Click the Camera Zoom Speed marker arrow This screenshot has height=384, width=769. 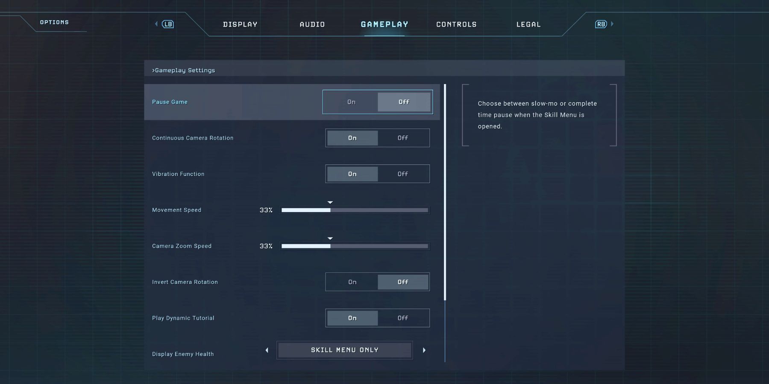click(330, 239)
